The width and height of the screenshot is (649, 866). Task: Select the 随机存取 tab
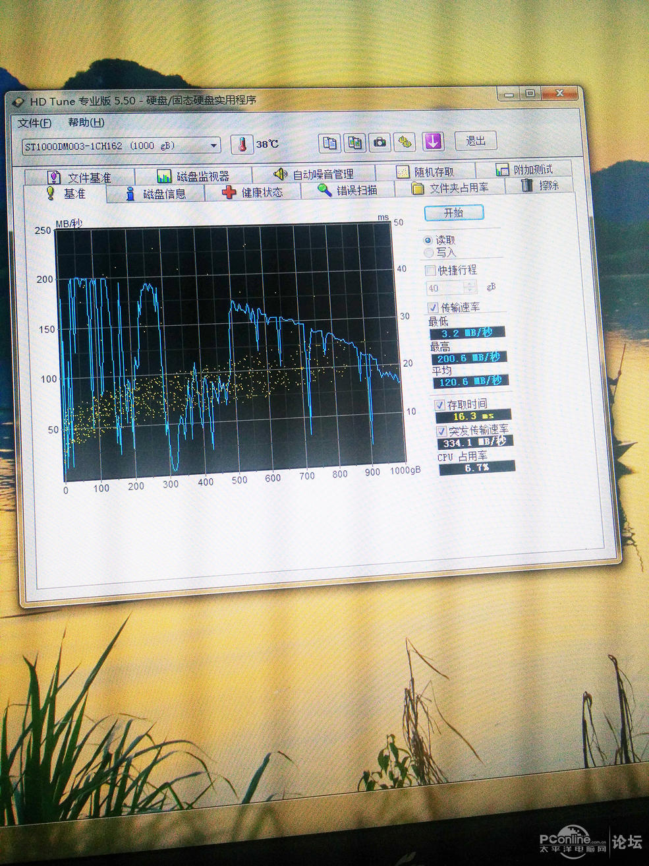pyautogui.click(x=426, y=172)
